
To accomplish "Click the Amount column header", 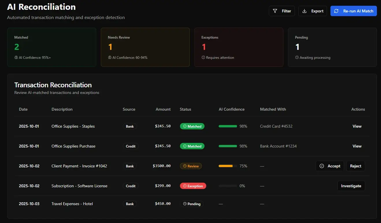I will coord(163,109).
